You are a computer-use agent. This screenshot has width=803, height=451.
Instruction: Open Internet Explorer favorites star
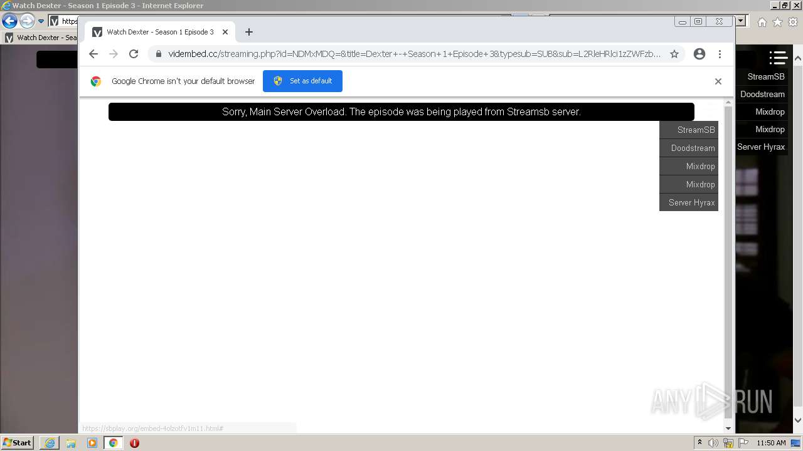click(777, 22)
